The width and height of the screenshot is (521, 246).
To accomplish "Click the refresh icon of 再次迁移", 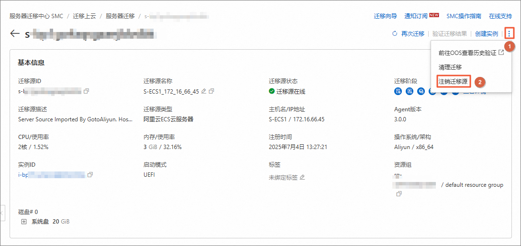I will point(395,33).
